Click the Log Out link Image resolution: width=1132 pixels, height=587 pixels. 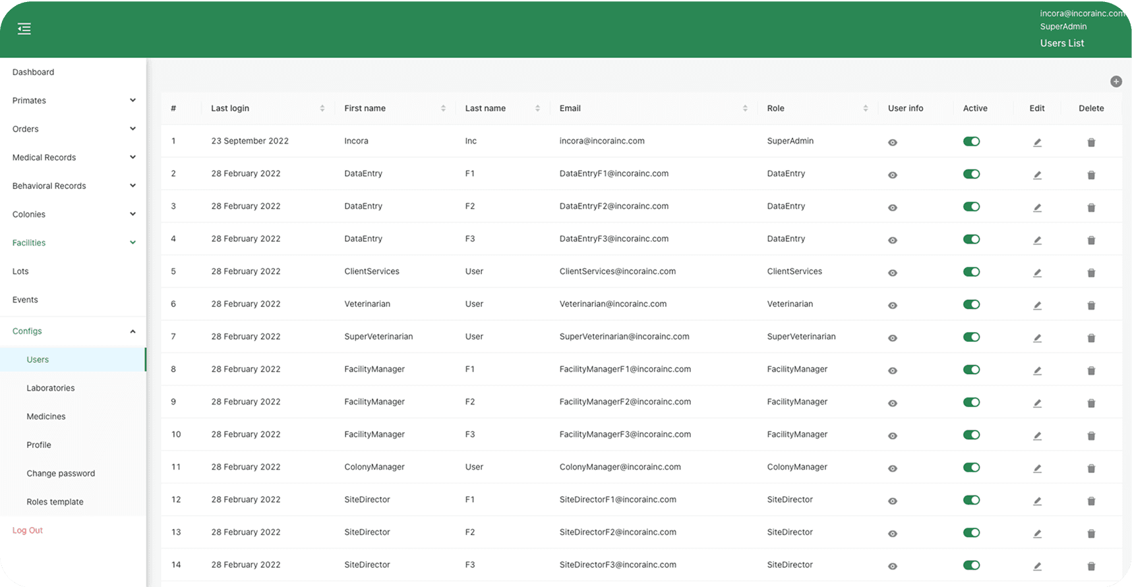pyautogui.click(x=28, y=530)
